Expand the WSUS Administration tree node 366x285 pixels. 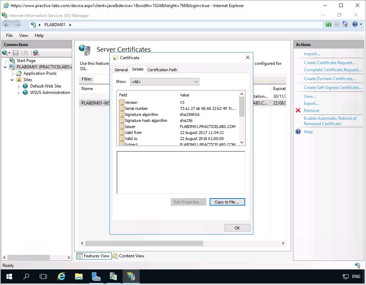(19, 93)
